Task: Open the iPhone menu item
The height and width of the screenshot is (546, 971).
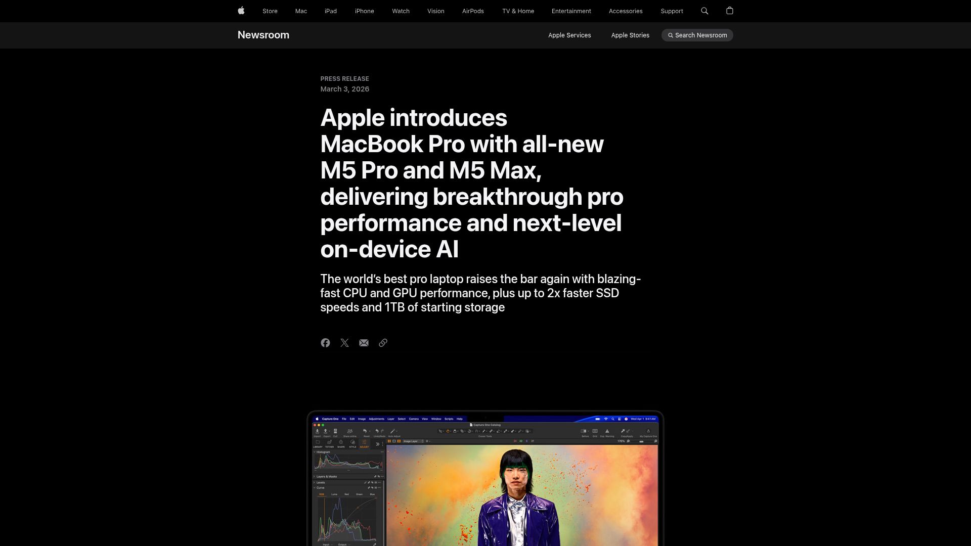Action: [x=364, y=11]
